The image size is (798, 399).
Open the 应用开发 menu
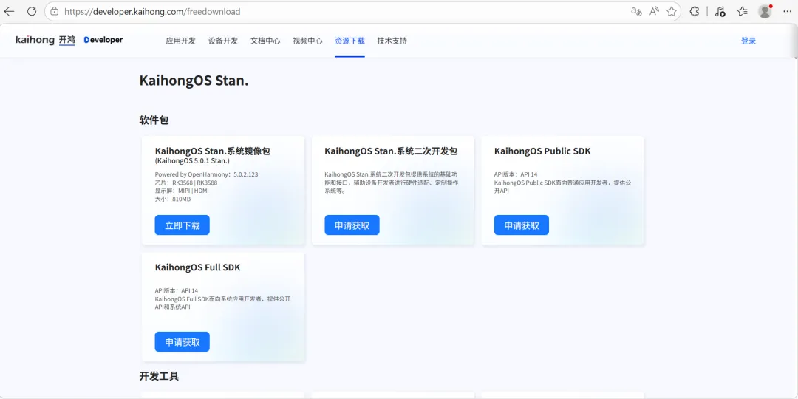point(181,41)
